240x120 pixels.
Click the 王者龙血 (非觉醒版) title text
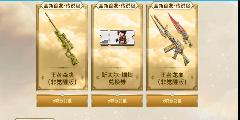coord(172,79)
